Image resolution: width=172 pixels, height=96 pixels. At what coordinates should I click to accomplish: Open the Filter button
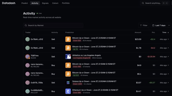click(x=144, y=25)
